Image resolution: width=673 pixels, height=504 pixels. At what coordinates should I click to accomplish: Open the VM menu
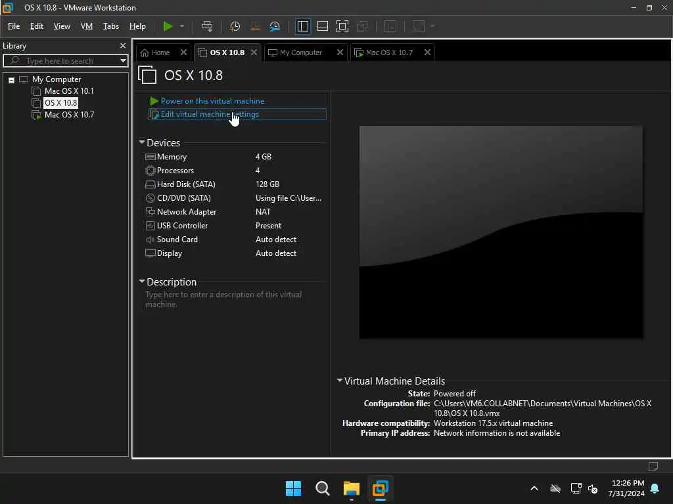point(87,26)
